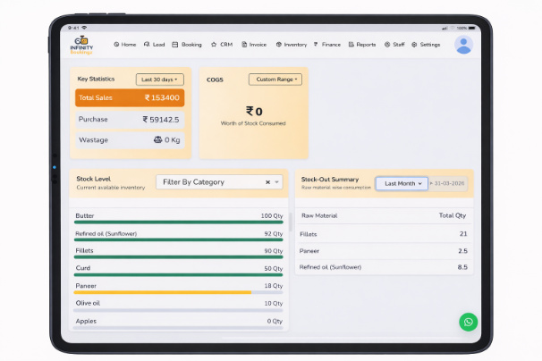
Task: Expand the Filter By Category arrow
Action: coord(277,182)
